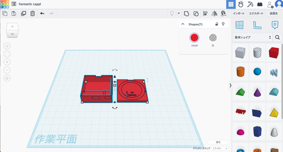Pick the green roof shape
Viewport: 283px width, 152px height.
pyautogui.click(x=240, y=92)
